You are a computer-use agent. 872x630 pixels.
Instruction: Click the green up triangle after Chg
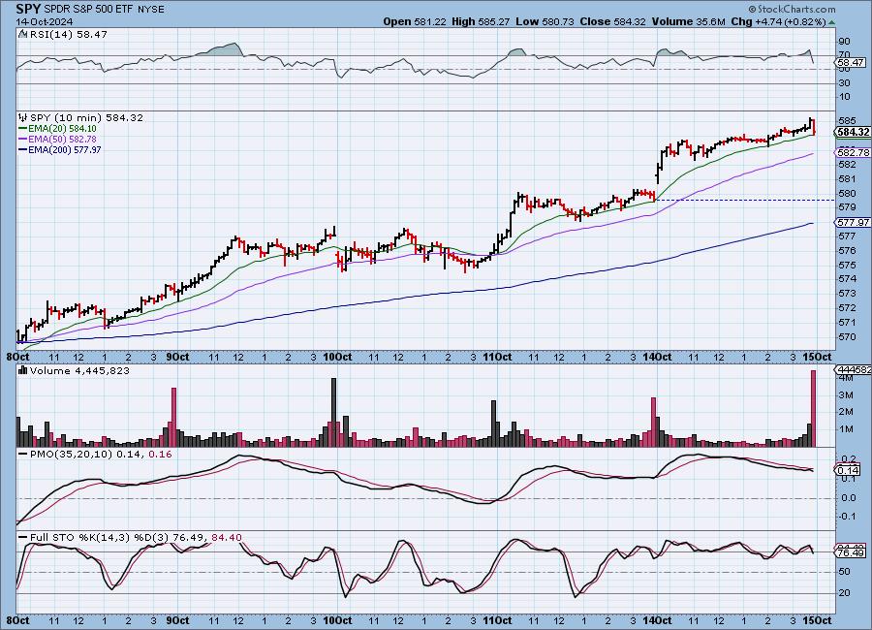click(831, 22)
